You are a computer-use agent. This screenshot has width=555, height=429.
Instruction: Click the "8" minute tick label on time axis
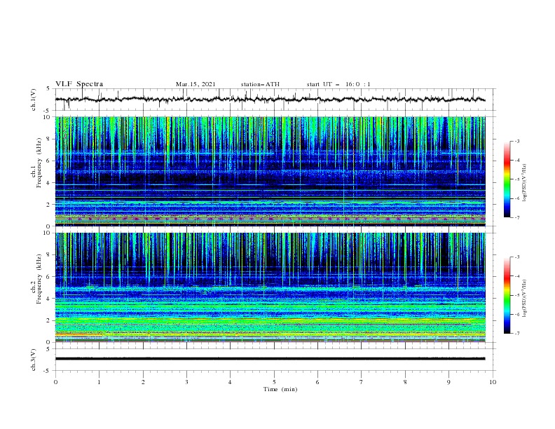pos(405,382)
